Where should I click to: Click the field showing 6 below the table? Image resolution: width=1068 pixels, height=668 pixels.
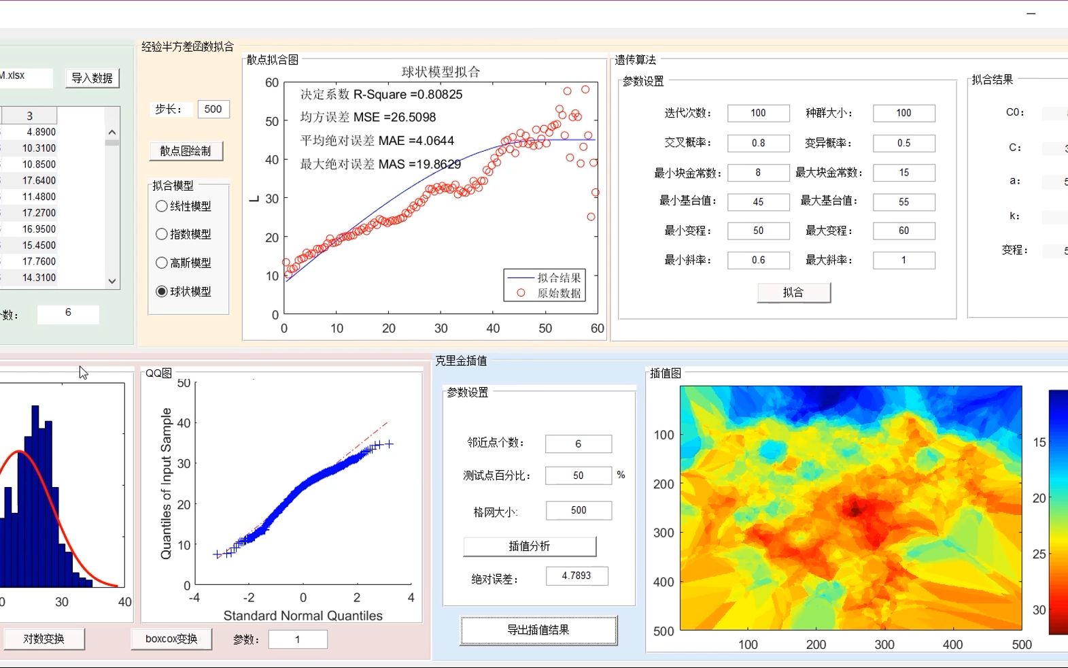[x=68, y=314]
